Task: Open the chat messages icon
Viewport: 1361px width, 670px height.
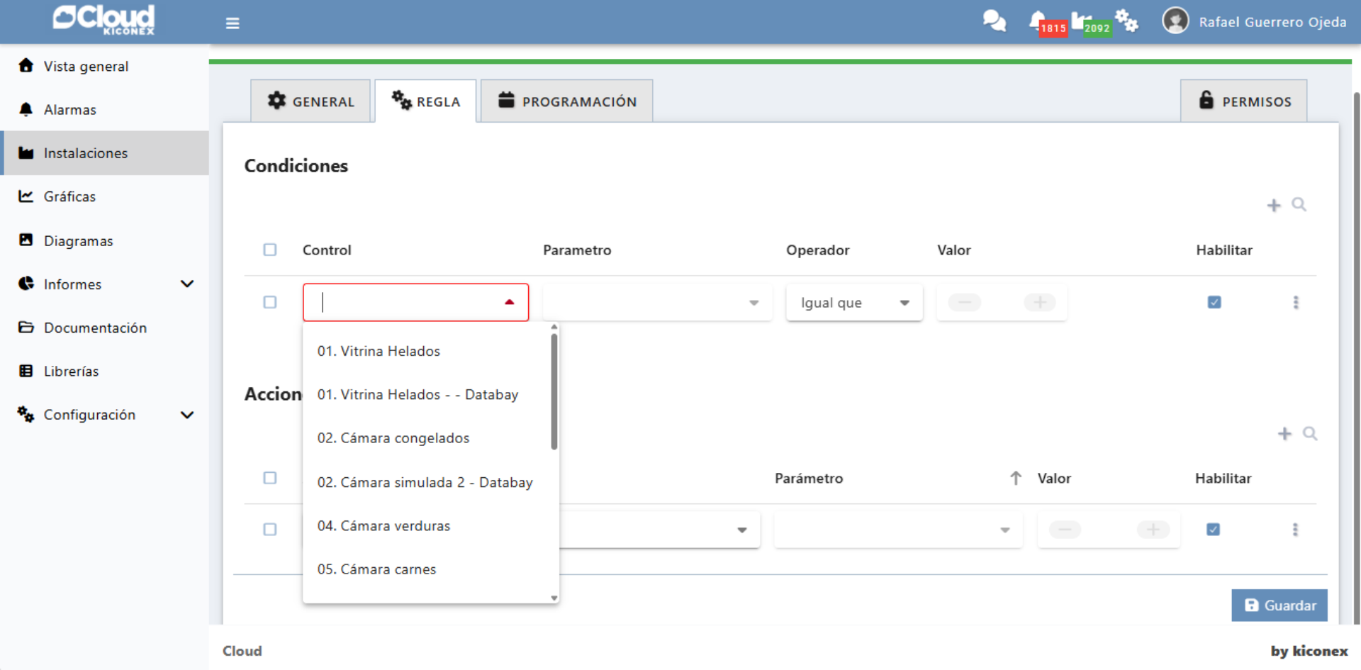Action: [x=994, y=21]
